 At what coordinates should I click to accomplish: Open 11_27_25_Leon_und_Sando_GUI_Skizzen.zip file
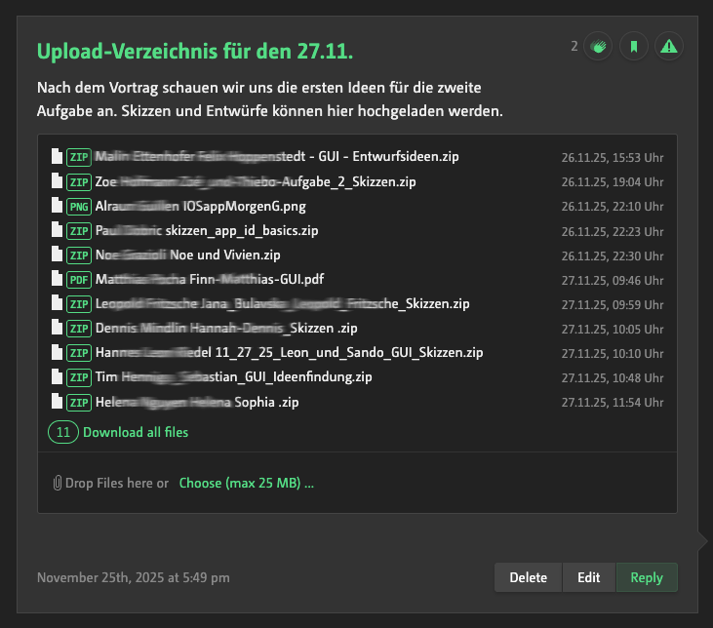click(290, 353)
